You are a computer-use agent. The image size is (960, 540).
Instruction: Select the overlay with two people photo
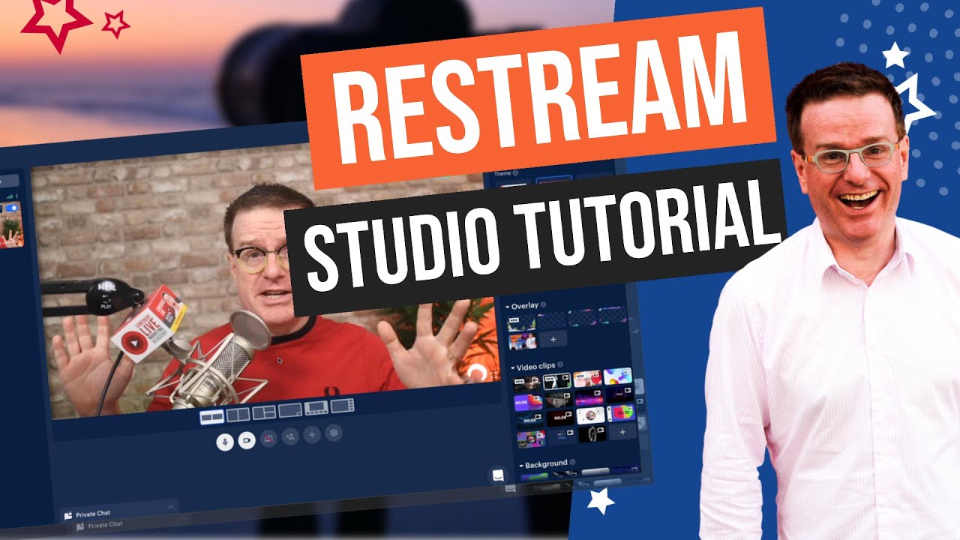pos(523,341)
